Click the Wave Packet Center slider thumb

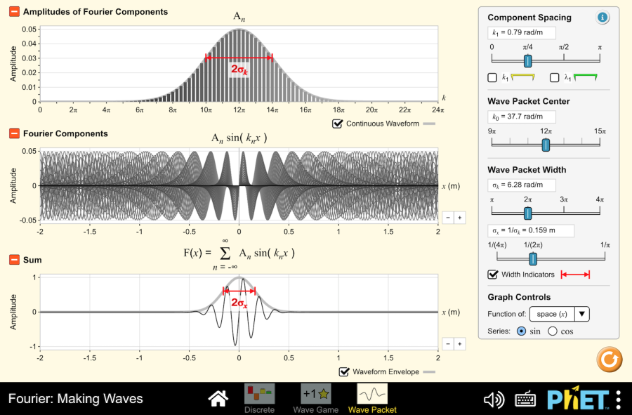tap(546, 145)
